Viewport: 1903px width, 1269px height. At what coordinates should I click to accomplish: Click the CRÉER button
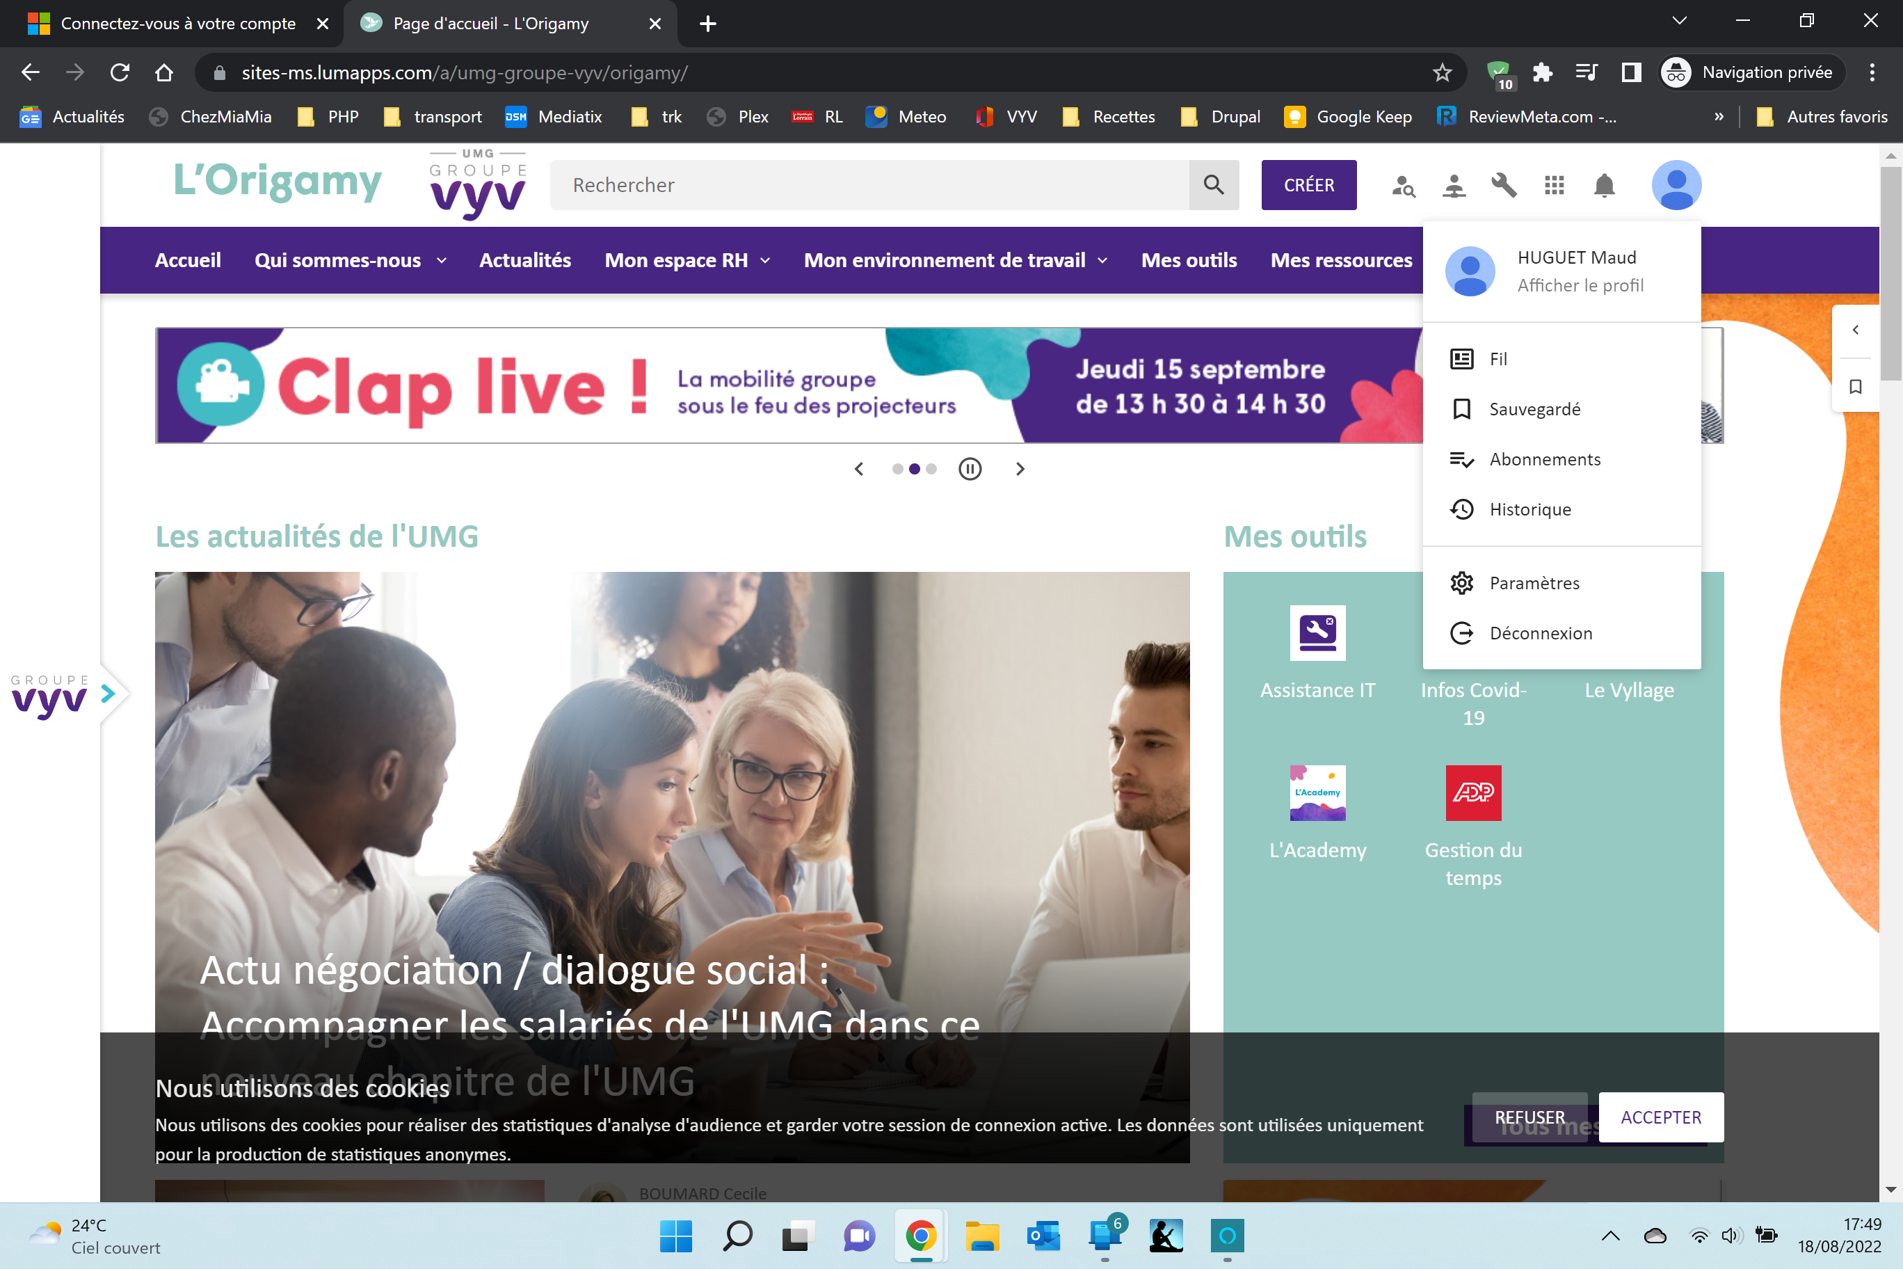click(1308, 185)
